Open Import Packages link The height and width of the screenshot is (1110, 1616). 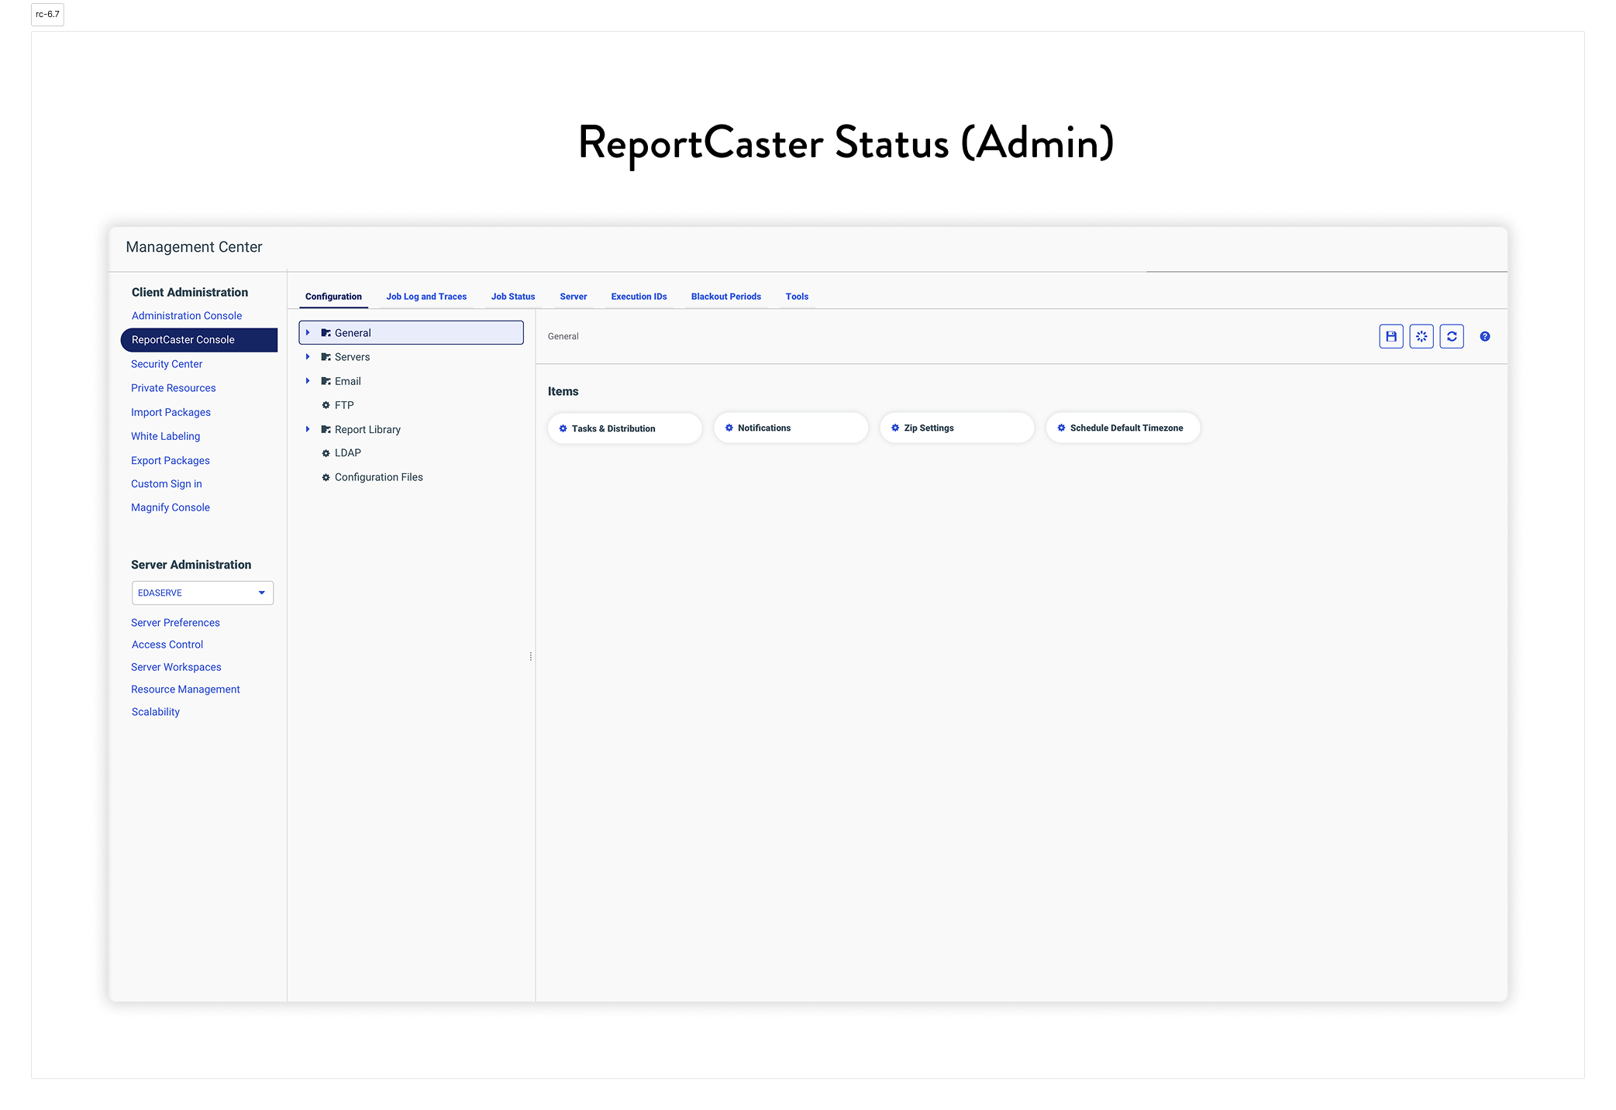pos(171,412)
